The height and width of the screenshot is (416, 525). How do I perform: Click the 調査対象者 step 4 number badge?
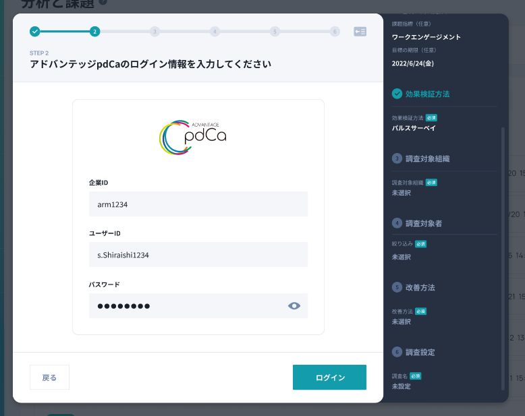397,223
